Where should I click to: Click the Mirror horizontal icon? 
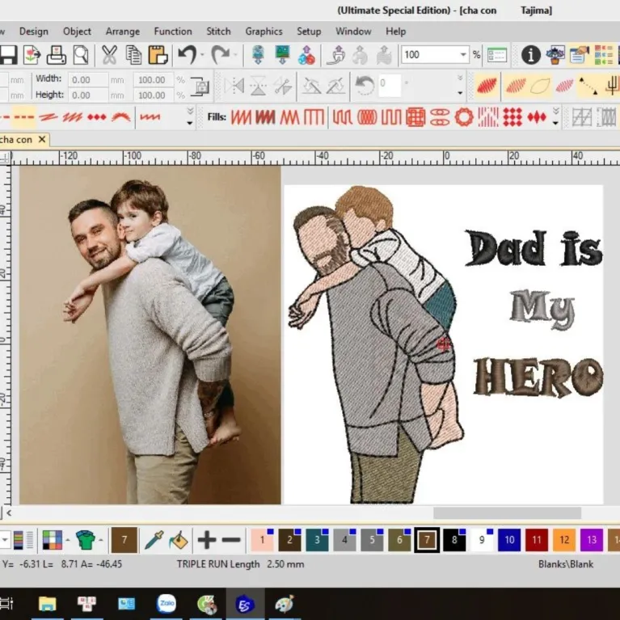click(234, 86)
